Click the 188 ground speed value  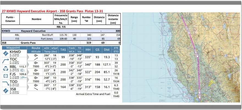pyautogui.click(x=97, y=65)
